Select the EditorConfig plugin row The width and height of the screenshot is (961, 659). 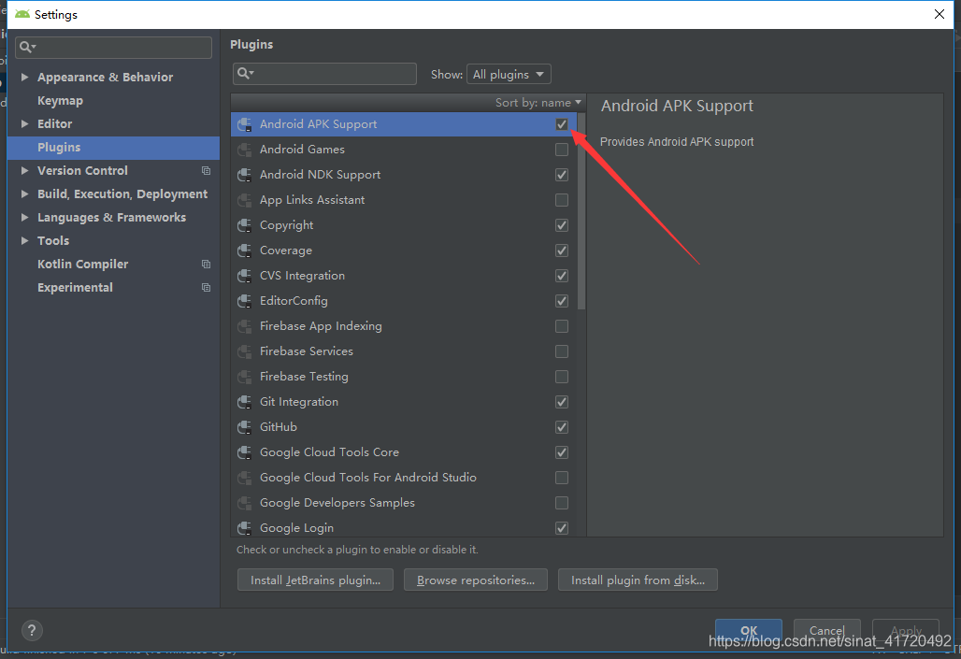(x=403, y=301)
